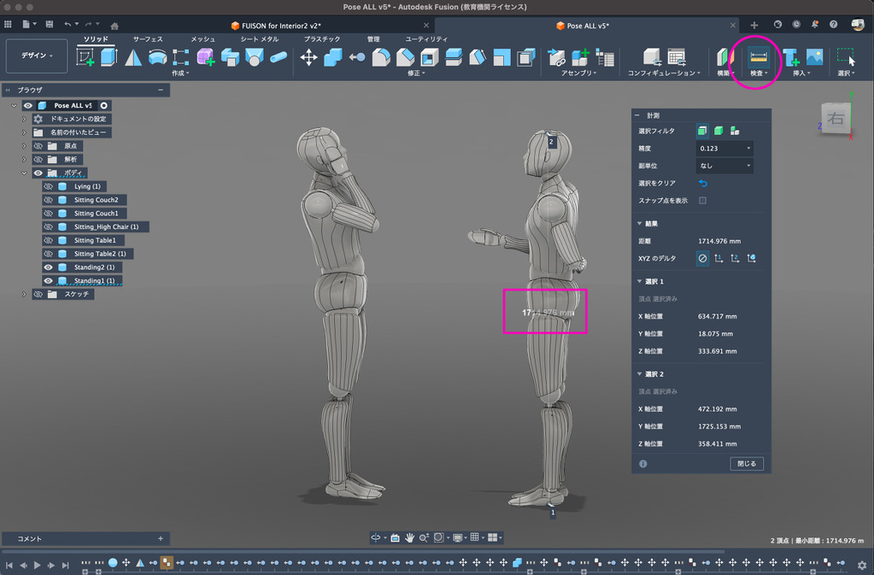This screenshot has width=874, height=575.
Task: Click the timeline settings gear icon
Action: [x=862, y=564]
